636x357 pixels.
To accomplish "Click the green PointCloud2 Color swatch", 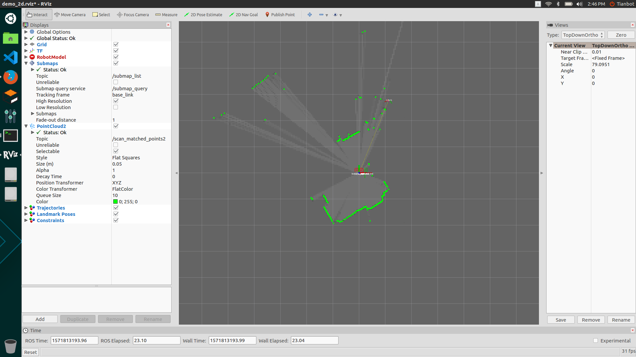I will [x=115, y=201].
